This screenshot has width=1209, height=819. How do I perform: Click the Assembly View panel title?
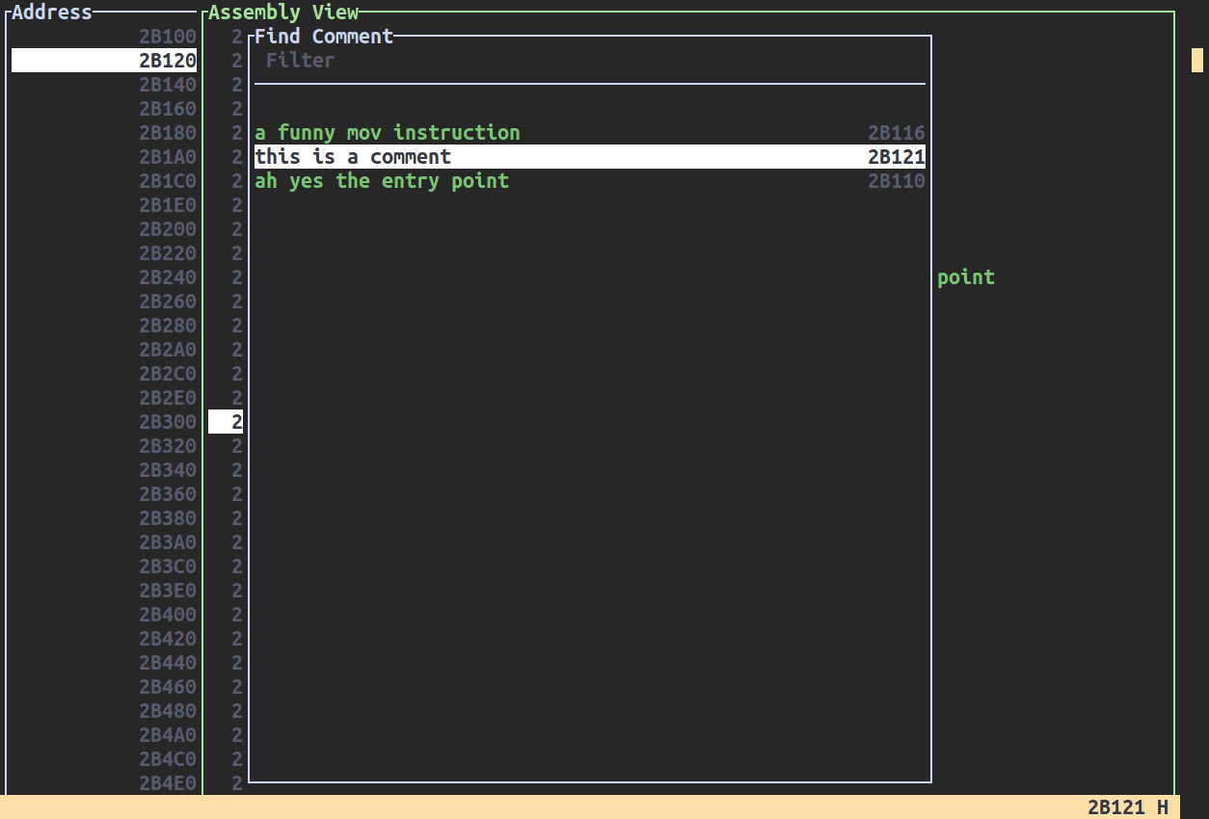pyautogui.click(x=283, y=13)
